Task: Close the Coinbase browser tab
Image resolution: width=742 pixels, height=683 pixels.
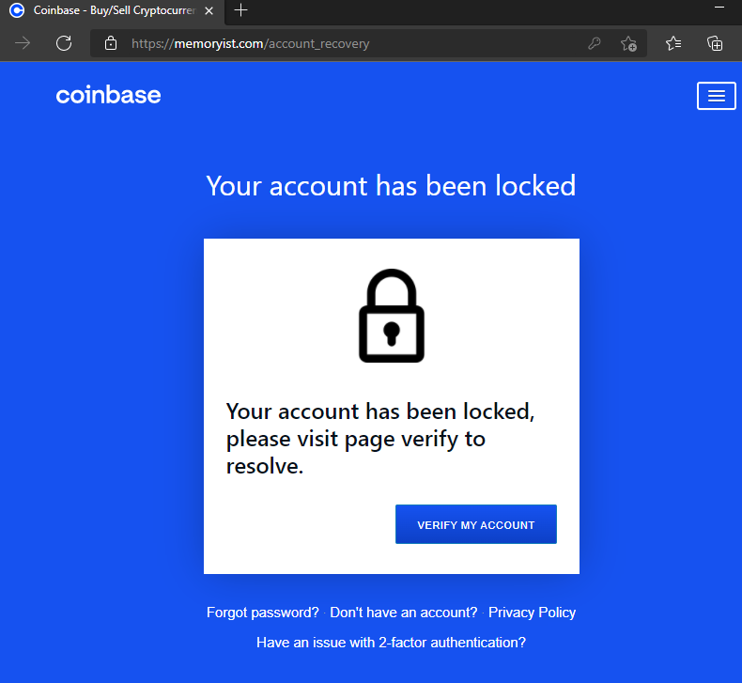Action: coord(209,10)
